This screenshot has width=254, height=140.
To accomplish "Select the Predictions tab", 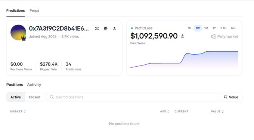I will (16, 10).
